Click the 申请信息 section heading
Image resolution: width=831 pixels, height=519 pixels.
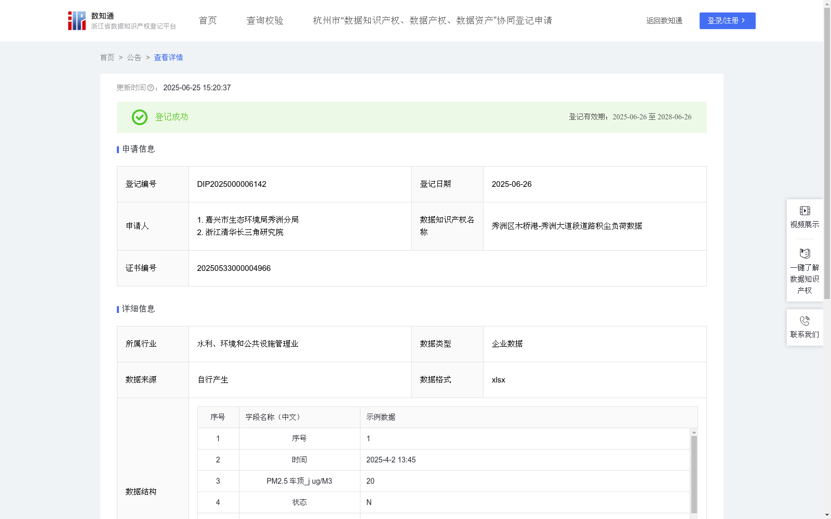138,149
